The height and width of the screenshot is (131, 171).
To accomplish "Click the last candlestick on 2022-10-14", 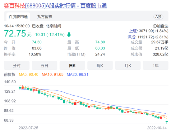I will pyautogui.click(x=167, y=122).
